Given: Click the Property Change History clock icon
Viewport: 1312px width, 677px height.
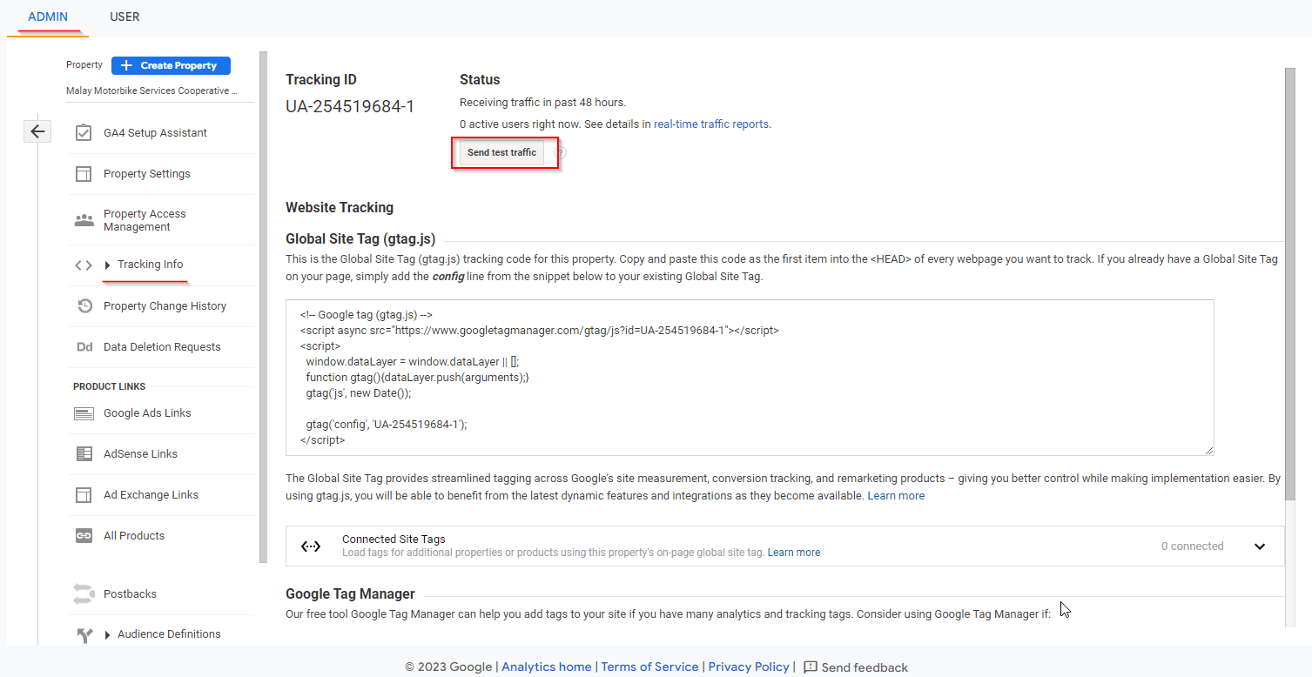Looking at the screenshot, I should point(84,306).
